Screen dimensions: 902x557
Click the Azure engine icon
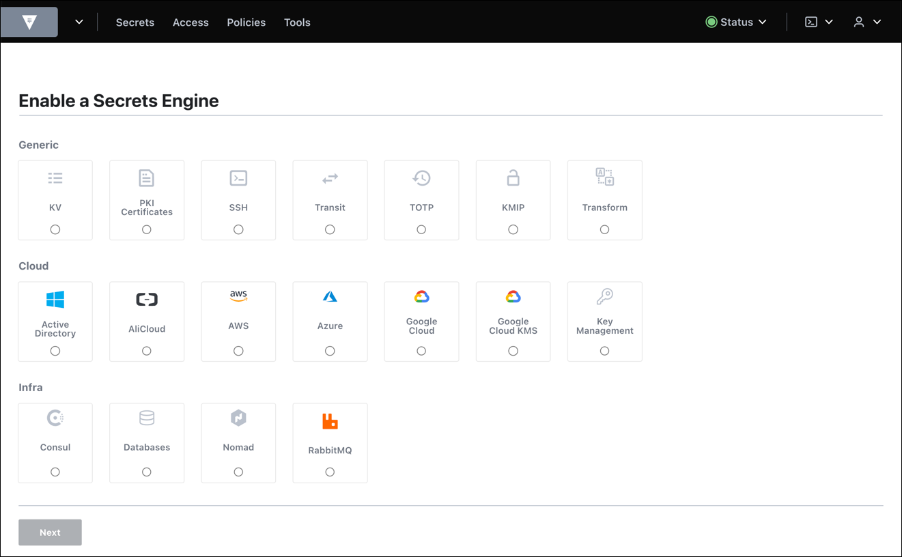point(330,296)
